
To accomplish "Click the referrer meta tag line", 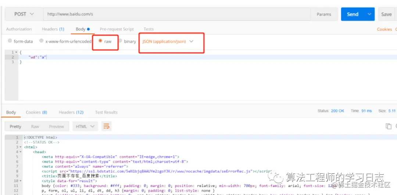I will [85, 166].
